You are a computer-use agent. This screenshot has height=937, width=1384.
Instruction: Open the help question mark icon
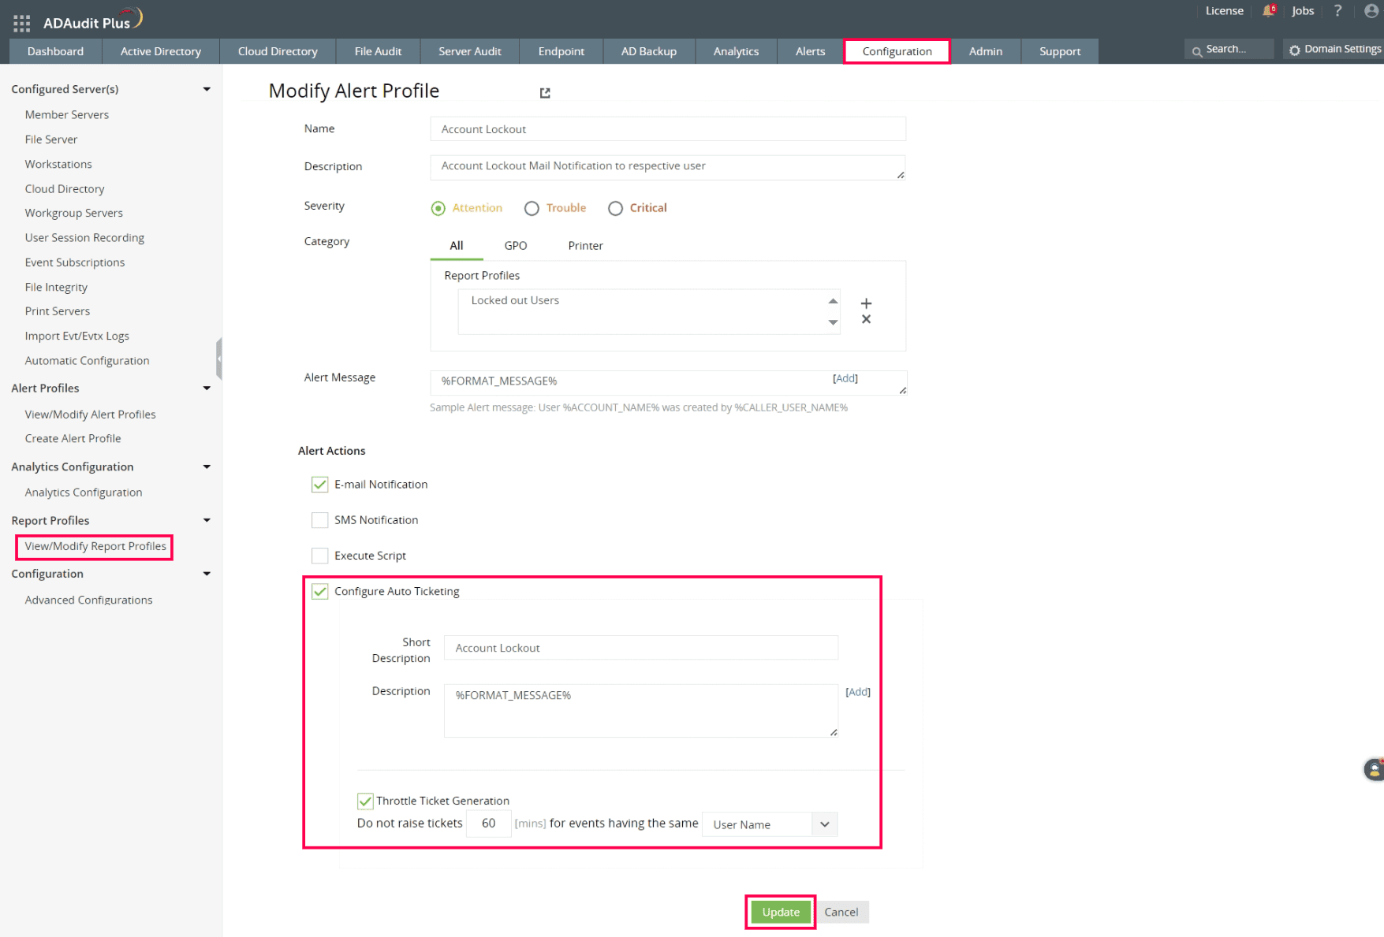click(x=1337, y=11)
